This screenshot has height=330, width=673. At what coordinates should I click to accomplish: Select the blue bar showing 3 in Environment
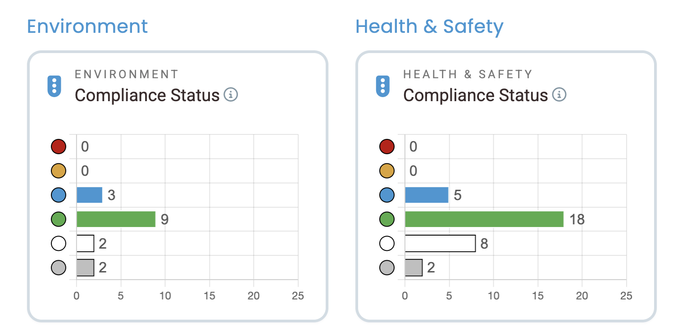pos(89,195)
